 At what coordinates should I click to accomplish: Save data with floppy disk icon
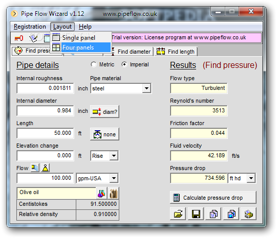click(x=196, y=214)
